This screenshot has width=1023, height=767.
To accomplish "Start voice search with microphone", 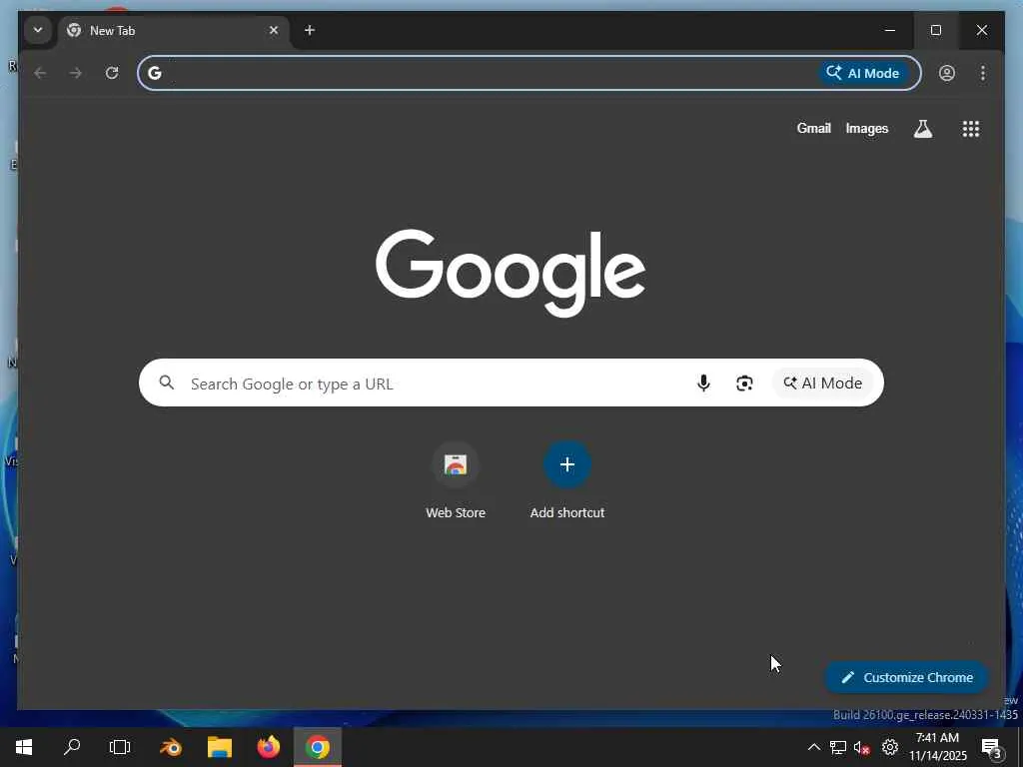I will click(x=703, y=383).
